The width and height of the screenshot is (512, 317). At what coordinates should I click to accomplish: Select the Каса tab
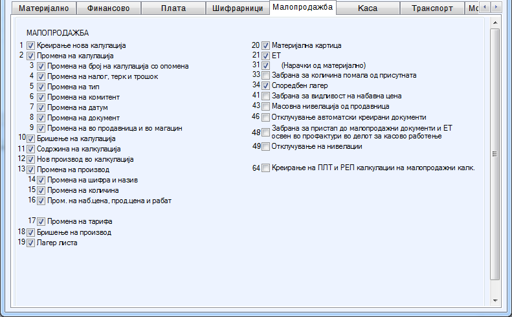[367, 8]
